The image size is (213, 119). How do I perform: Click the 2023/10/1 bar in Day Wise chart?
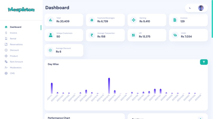[x=161, y=91]
